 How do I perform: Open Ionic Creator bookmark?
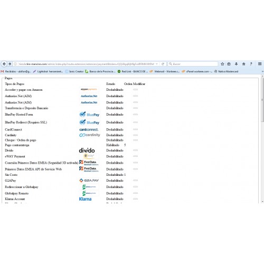(74, 71)
